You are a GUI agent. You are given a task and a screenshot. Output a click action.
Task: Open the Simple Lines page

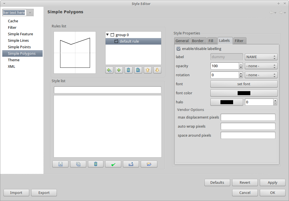coord(18,40)
